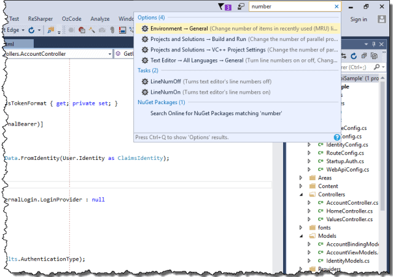Click the NuGet Packages (1) category header
393x277 pixels.
click(161, 102)
